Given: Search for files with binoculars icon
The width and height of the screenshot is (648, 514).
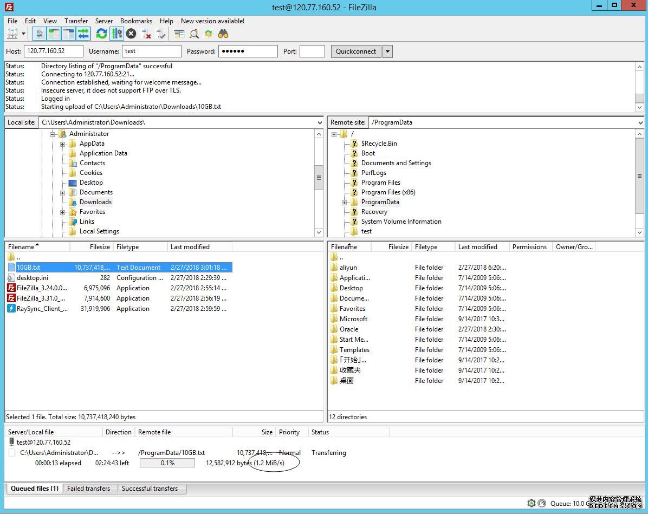Looking at the screenshot, I should pyautogui.click(x=223, y=34).
